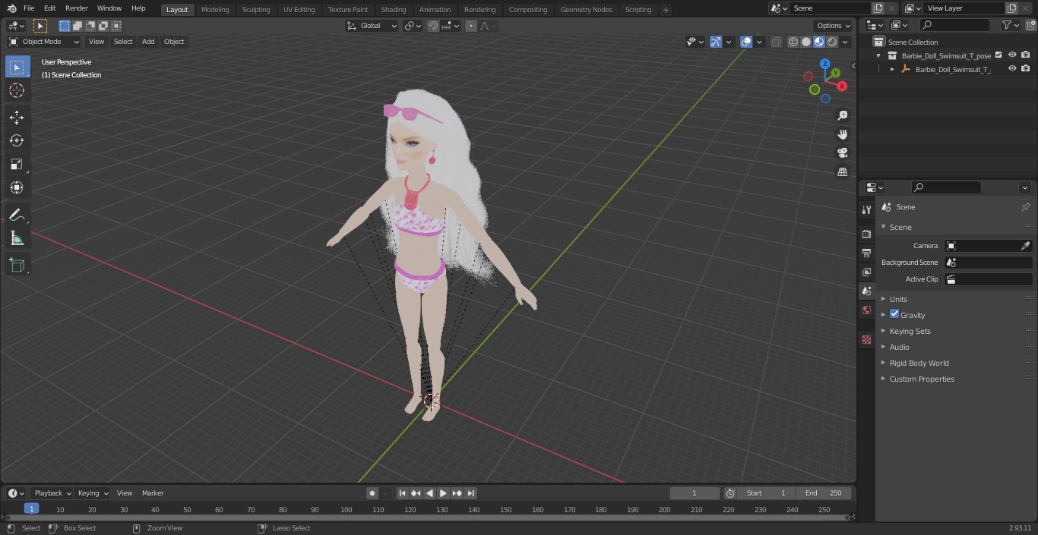1038x535 pixels.
Task: Select the Add Cube tool
Action: pyautogui.click(x=17, y=266)
